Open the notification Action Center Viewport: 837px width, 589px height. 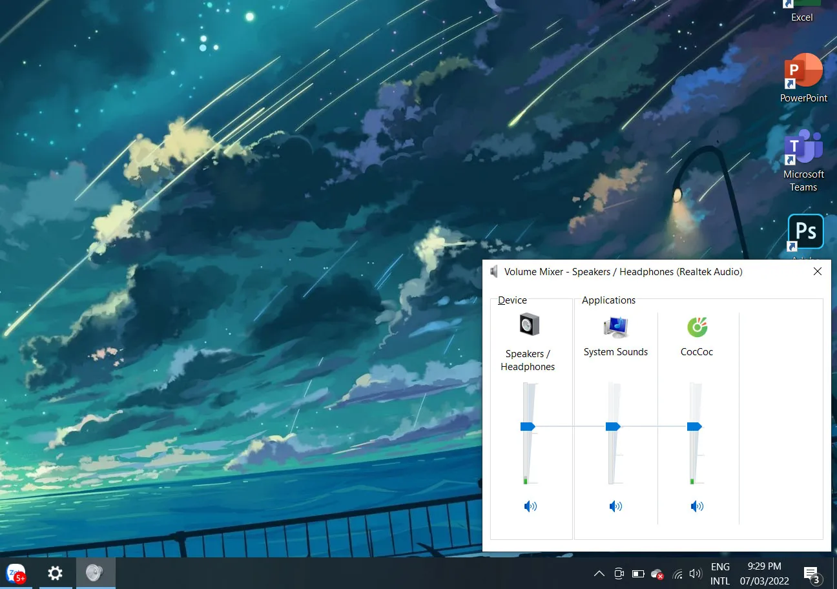[811, 573]
